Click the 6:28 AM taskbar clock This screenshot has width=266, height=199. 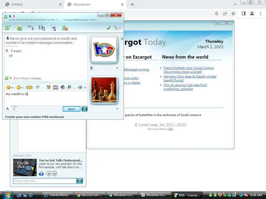pyautogui.click(x=256, y=195)
